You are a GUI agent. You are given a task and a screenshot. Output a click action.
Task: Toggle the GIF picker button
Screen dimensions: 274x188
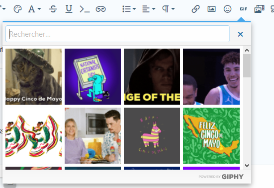(x=244, y=9)
